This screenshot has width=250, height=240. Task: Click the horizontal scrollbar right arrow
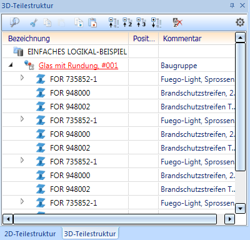229,219
